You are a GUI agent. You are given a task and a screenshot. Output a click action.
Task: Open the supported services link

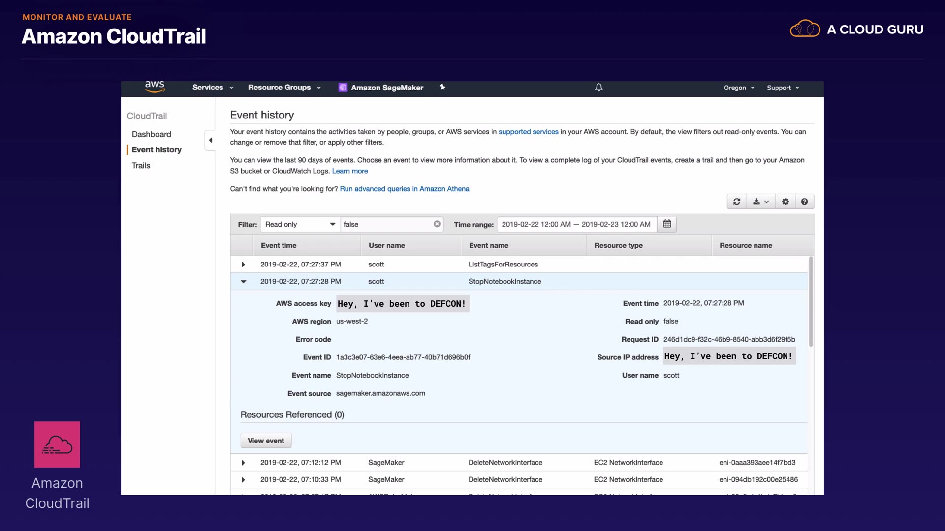click(x=528, y=132)
